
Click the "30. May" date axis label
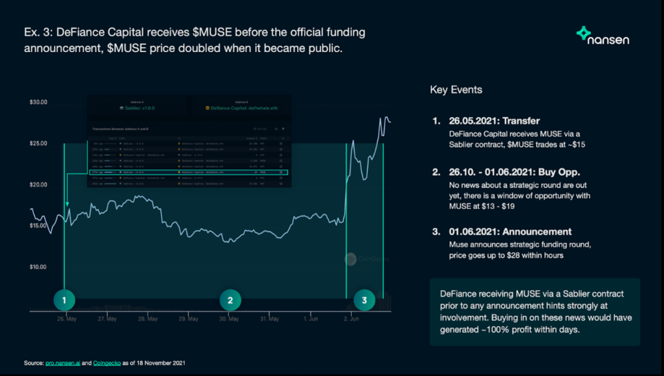coord(229,319)
